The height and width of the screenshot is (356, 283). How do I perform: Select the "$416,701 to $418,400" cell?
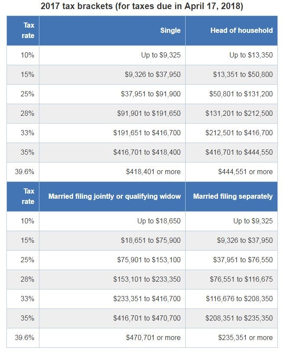(147, 152)
